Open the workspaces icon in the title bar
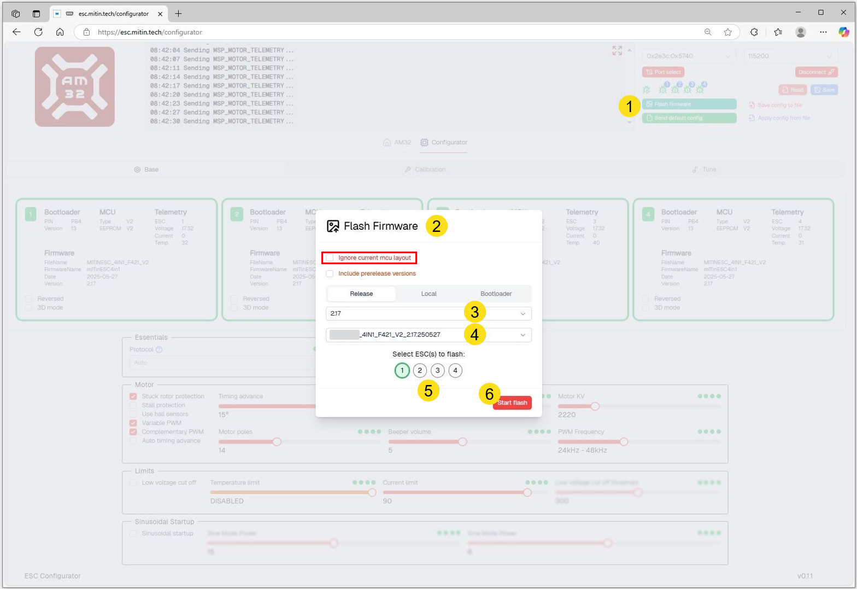This screenshot has width=857, height=589. pos(15,14)
